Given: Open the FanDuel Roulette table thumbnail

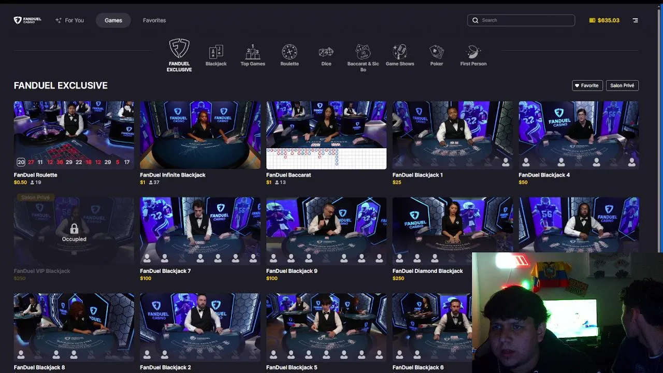Looking at the screenshot, I should [x=74, y=135].
